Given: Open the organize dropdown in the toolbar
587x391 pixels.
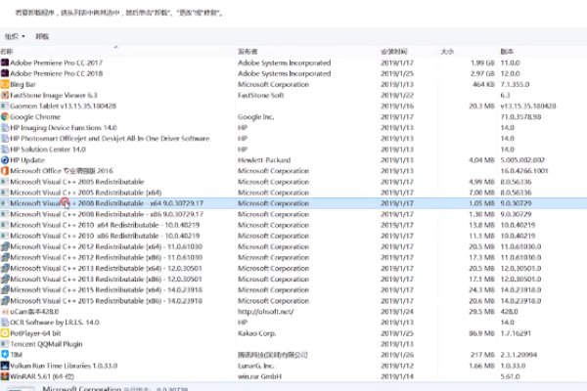Looking at the screenshot, I should tap(15, 36).
